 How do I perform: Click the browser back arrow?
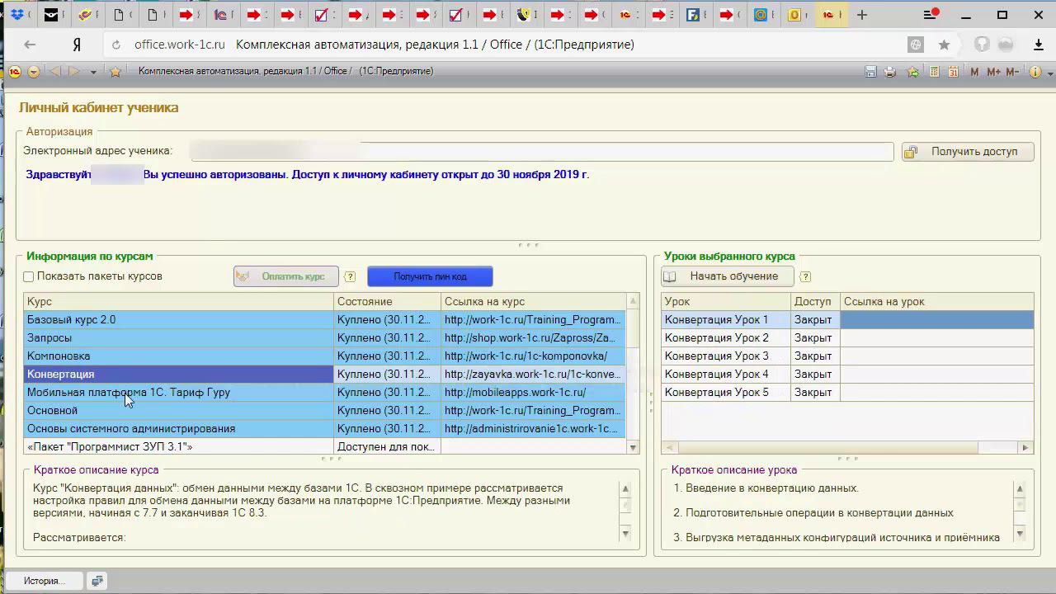[30, 45]
